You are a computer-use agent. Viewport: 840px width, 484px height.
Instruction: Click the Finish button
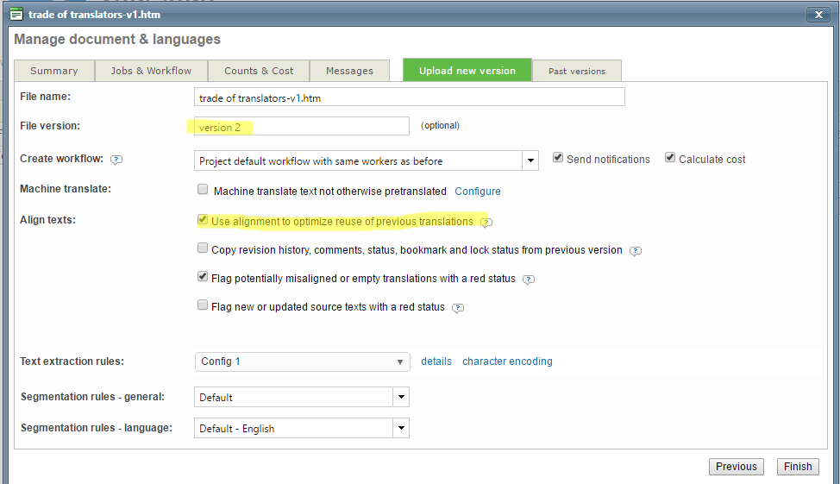coord(797,467)
